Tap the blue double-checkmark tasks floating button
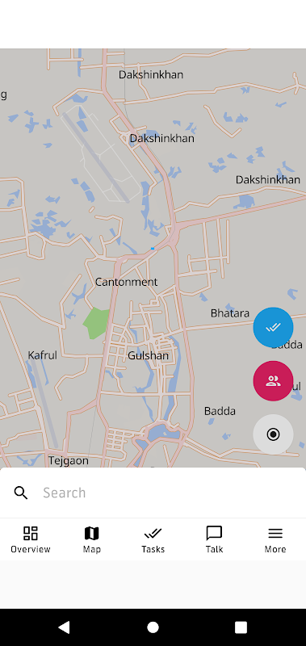Image resolution: width=306 pixels, height=646 pixels. pyautogui.click(x=273, y=327)
